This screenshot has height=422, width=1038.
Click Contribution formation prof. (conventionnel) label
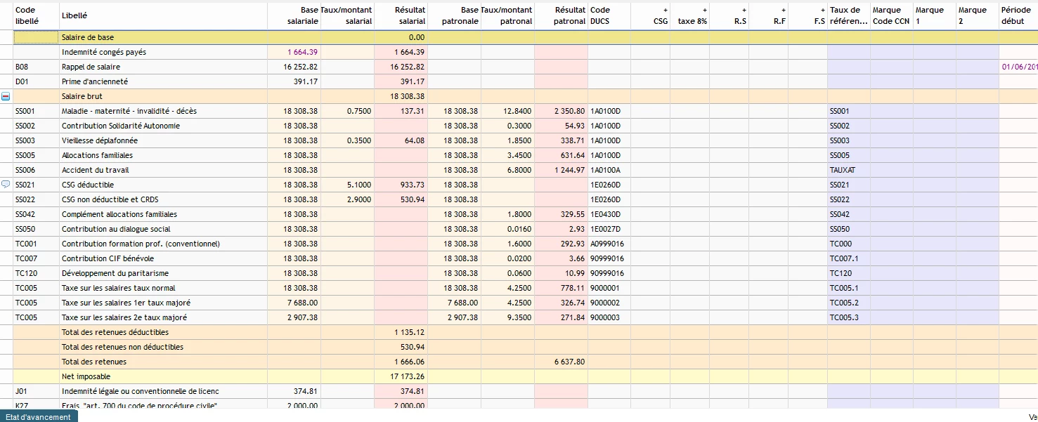pyautogui.click(x=141, y=244)
